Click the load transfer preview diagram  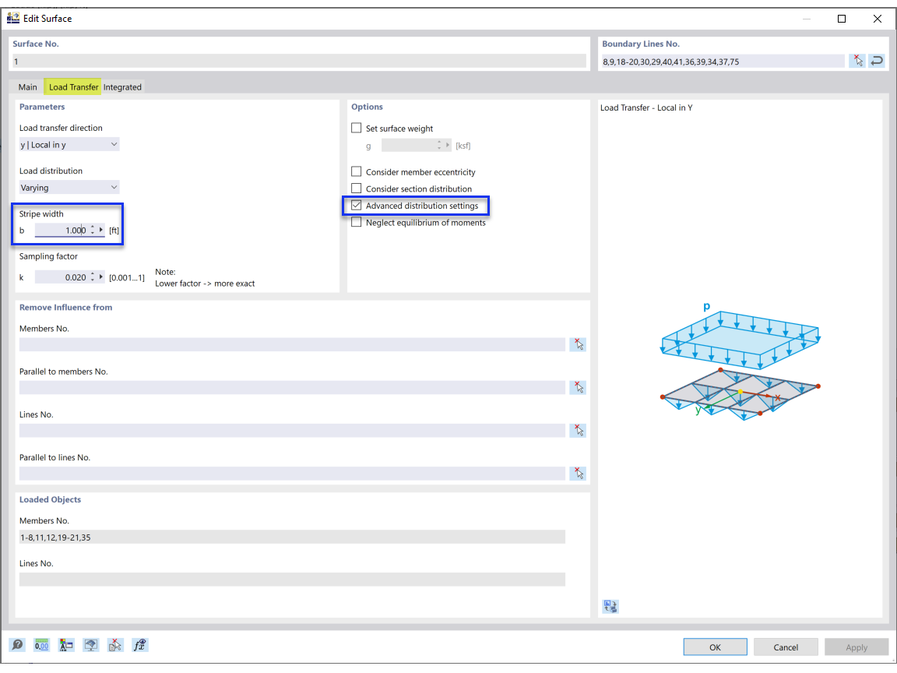740,361
